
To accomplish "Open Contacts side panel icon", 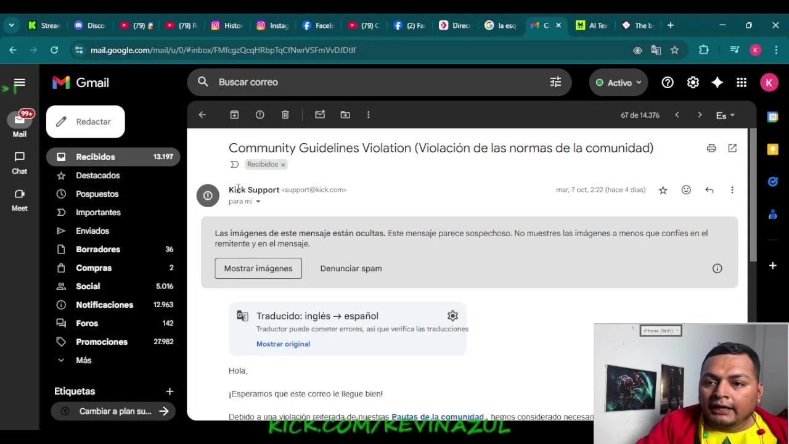I will click(772, 214).
